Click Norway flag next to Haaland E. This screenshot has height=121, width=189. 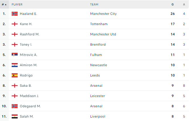click(x=15, y=14)
